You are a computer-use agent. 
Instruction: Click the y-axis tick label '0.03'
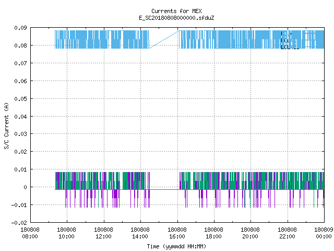[21, 134]
